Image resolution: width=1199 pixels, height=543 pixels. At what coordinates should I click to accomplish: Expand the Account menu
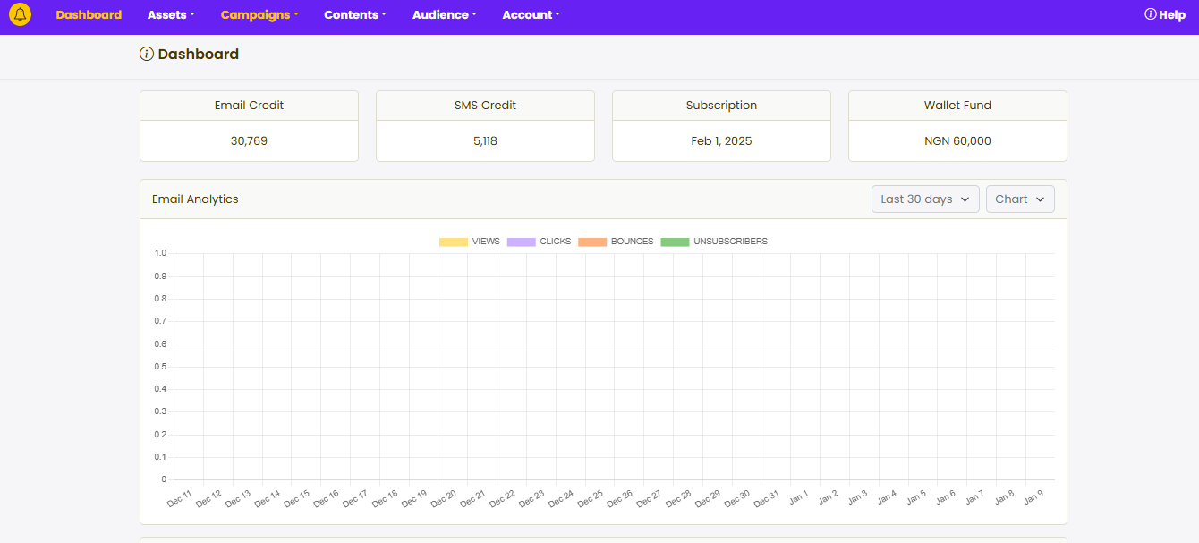(x=531, y=14)
